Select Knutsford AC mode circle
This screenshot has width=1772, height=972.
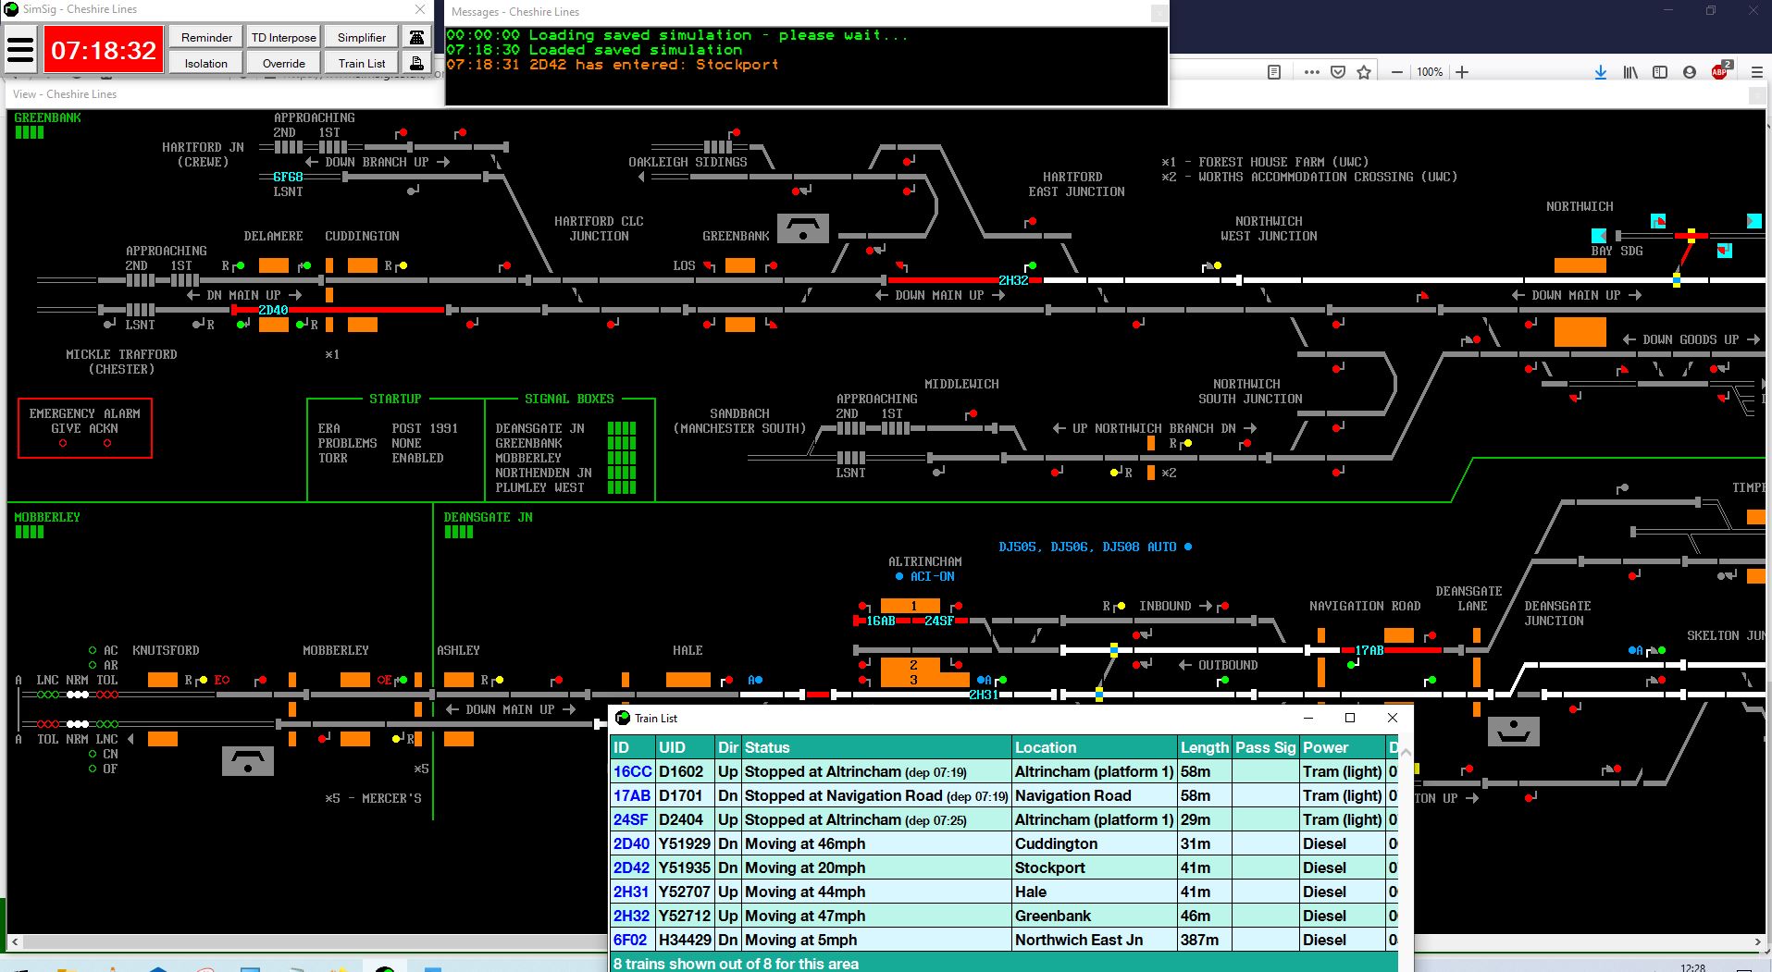coord(93,650)
